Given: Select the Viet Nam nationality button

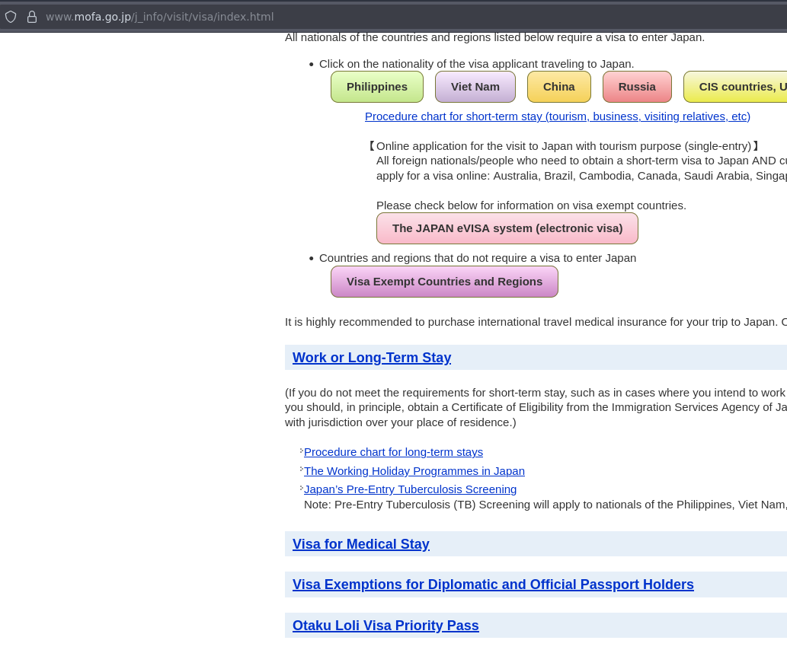Looking at the screenshot, I should tap(475, 87).
